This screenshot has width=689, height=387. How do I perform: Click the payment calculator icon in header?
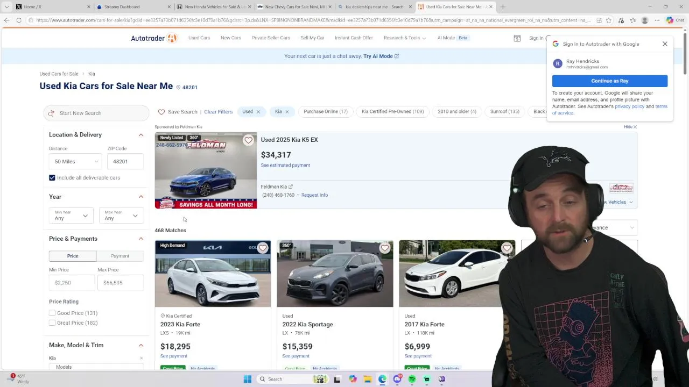click(517, 38)
